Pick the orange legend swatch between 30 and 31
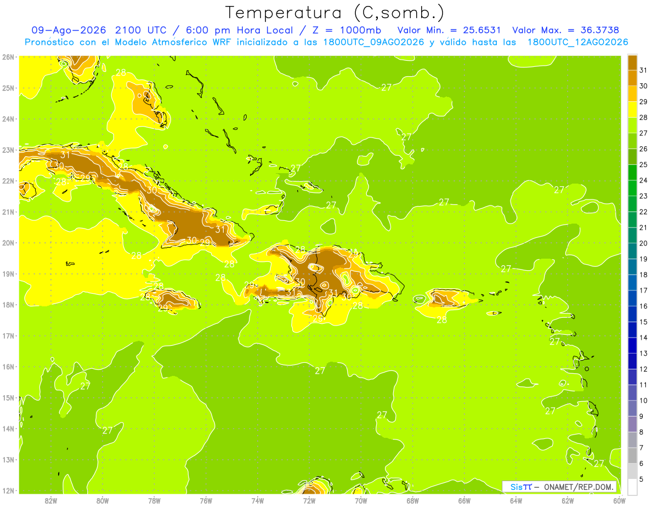 coord(632,78)
